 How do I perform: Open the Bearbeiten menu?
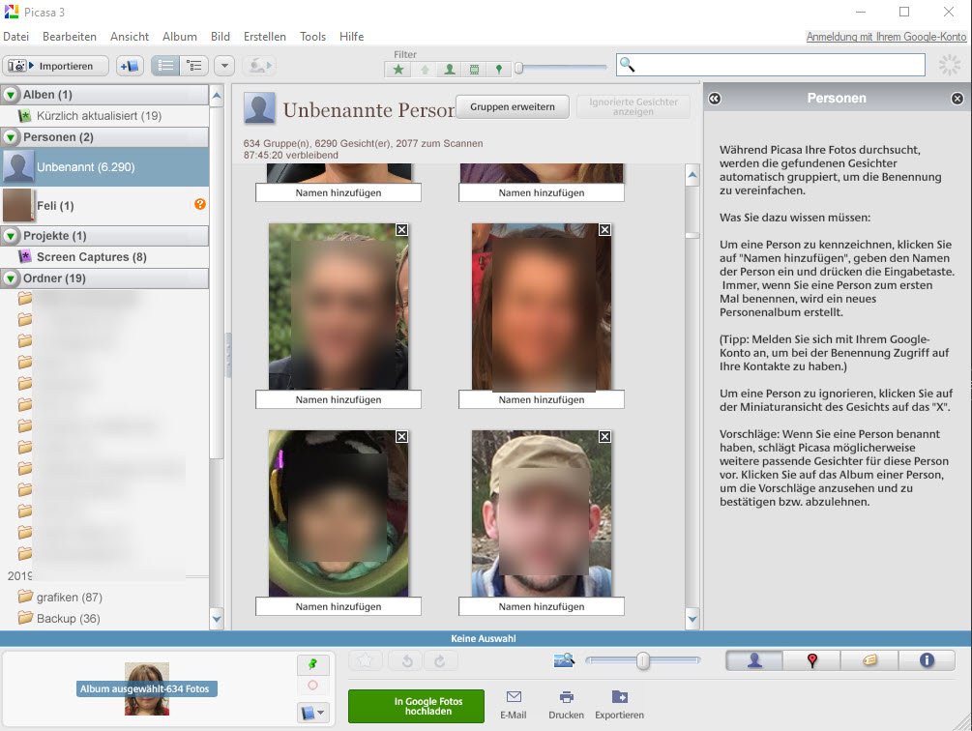(70, 37)
